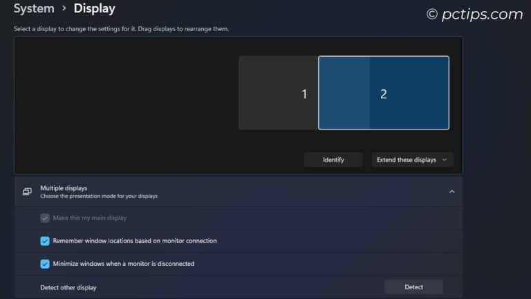This screenshot has height=299, width=531.
Task: Click the Multiple displays heading text
Action: click(x=64, y=188)
